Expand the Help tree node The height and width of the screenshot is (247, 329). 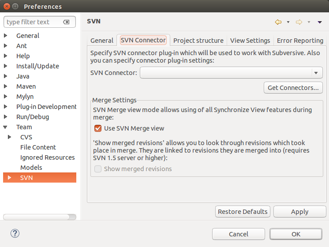coord(6,56)
